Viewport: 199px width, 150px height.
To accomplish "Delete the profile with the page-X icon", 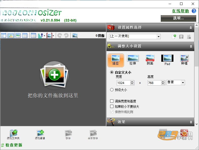I will pos(189,37).
